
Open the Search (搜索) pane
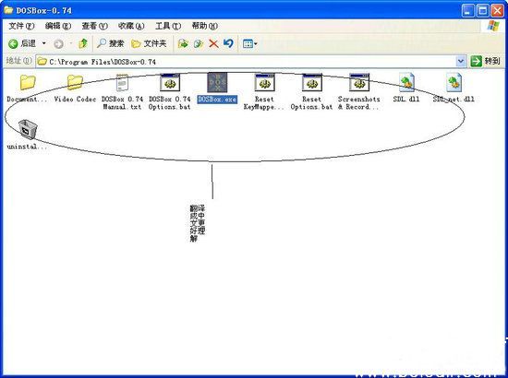click(111, 43)
